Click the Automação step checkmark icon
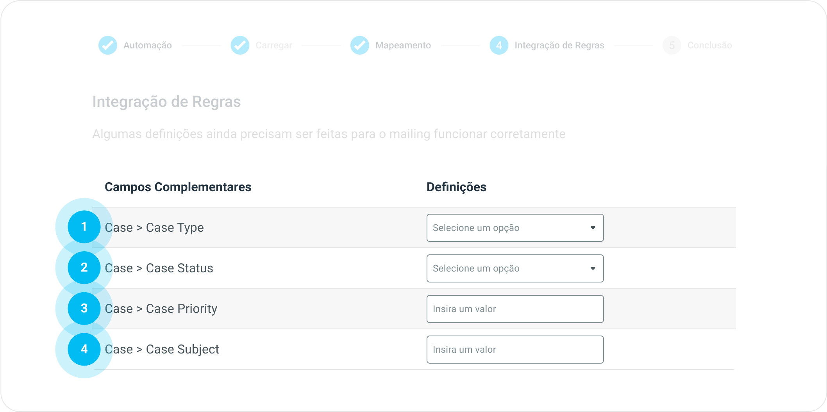Image resolution: width=827 pixels, height=412 pixels. [x=108, y=45]
